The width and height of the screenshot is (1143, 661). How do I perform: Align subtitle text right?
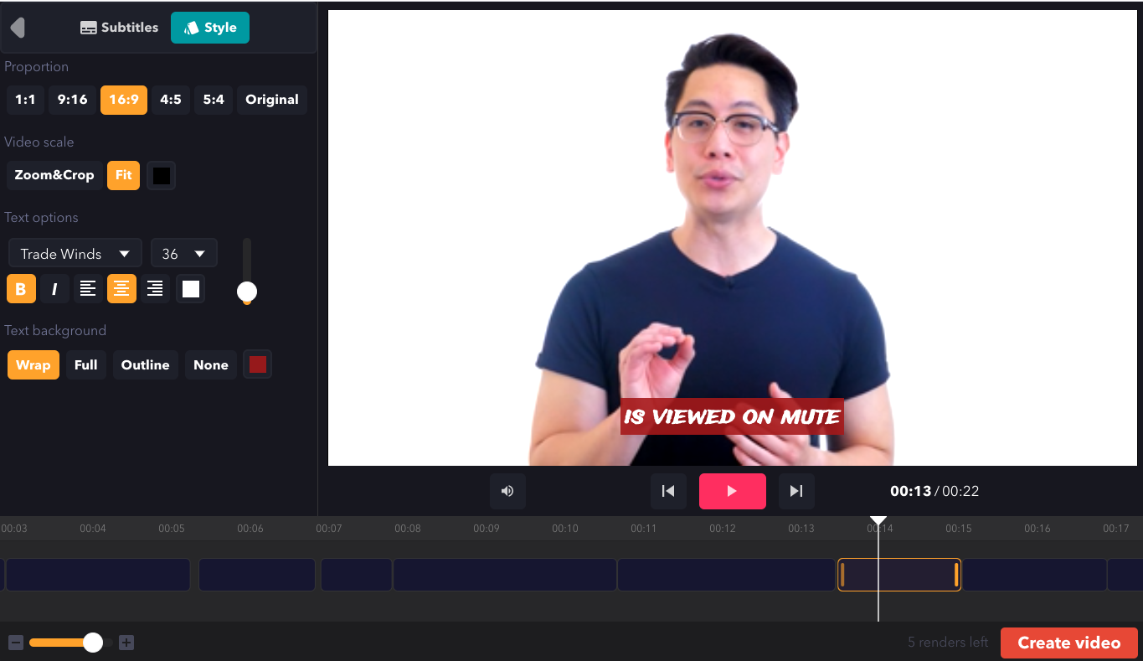pyautogui.click(x=155, y=289)
